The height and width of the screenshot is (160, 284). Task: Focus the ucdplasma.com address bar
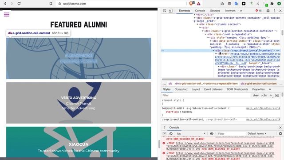point(121,4)
